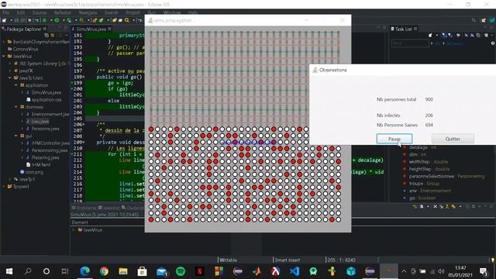496x279 pixels.
Task: Select PersonneImg.java file
Action: pyautogui.click(x=49, y=150)
